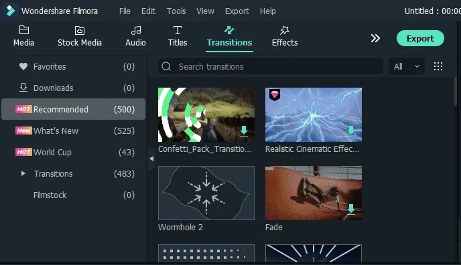Switch to the Titles tab
Screen dimensions: 461x265
[x=178, y=36]
